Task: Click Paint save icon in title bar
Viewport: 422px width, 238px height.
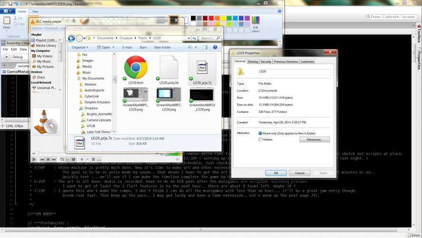Action: click(x=10, y=4)
